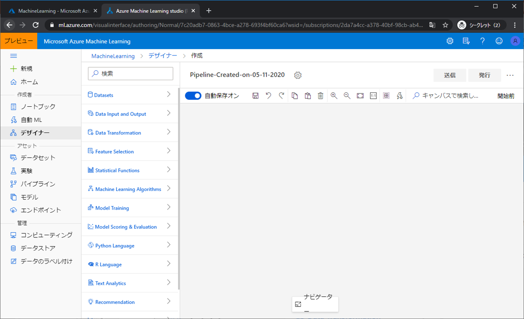Screen dimensions: 524x319
Task: Toggle the navigator minimap panel
Action: (x=298, y=304)
